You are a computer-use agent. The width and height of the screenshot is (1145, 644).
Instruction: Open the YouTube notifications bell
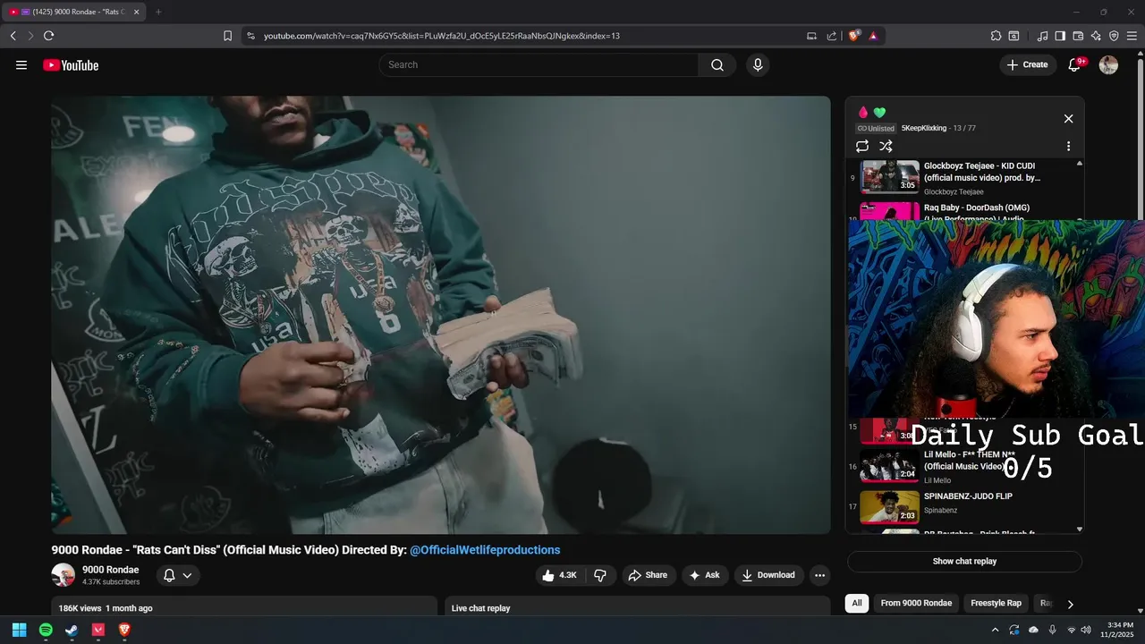pyautogui.click(x=1075, y=64)
